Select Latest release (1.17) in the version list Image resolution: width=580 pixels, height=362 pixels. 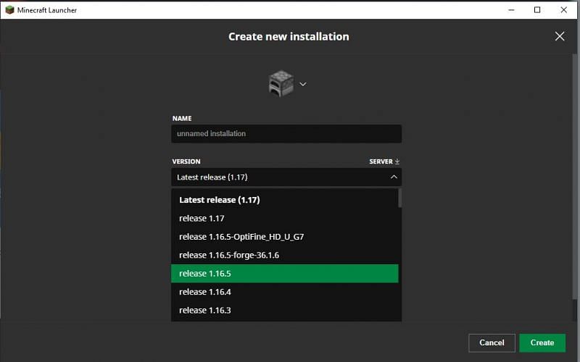point(284,200)
